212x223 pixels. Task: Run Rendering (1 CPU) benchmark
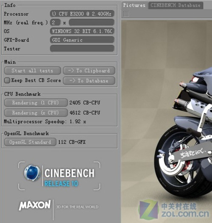tap(36, 102)
